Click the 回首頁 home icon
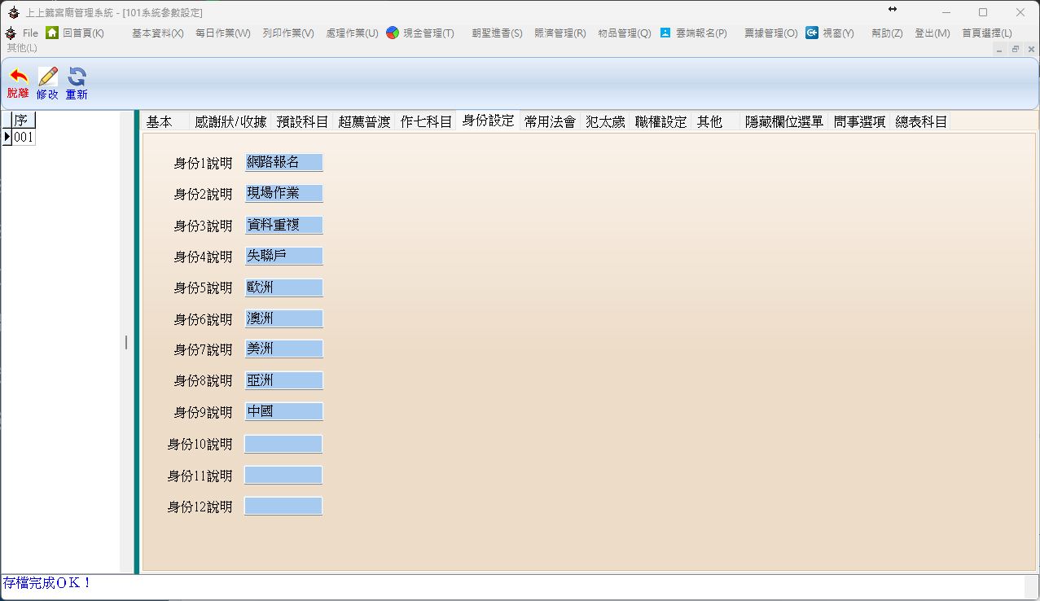1040x601 pixels. (x=52, y=33)
